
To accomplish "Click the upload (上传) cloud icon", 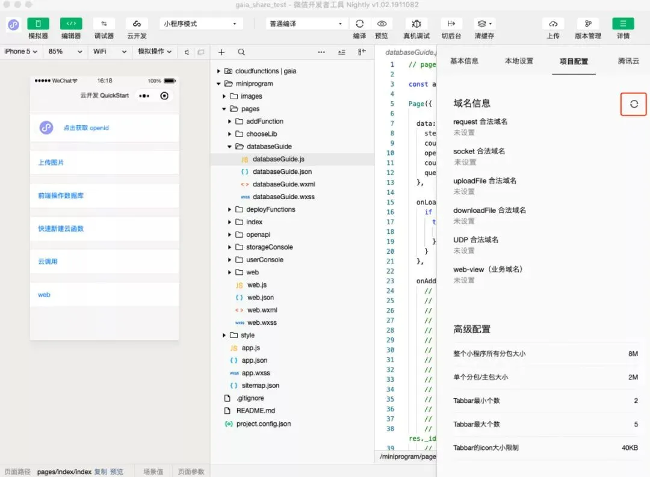I will point(553,23).
